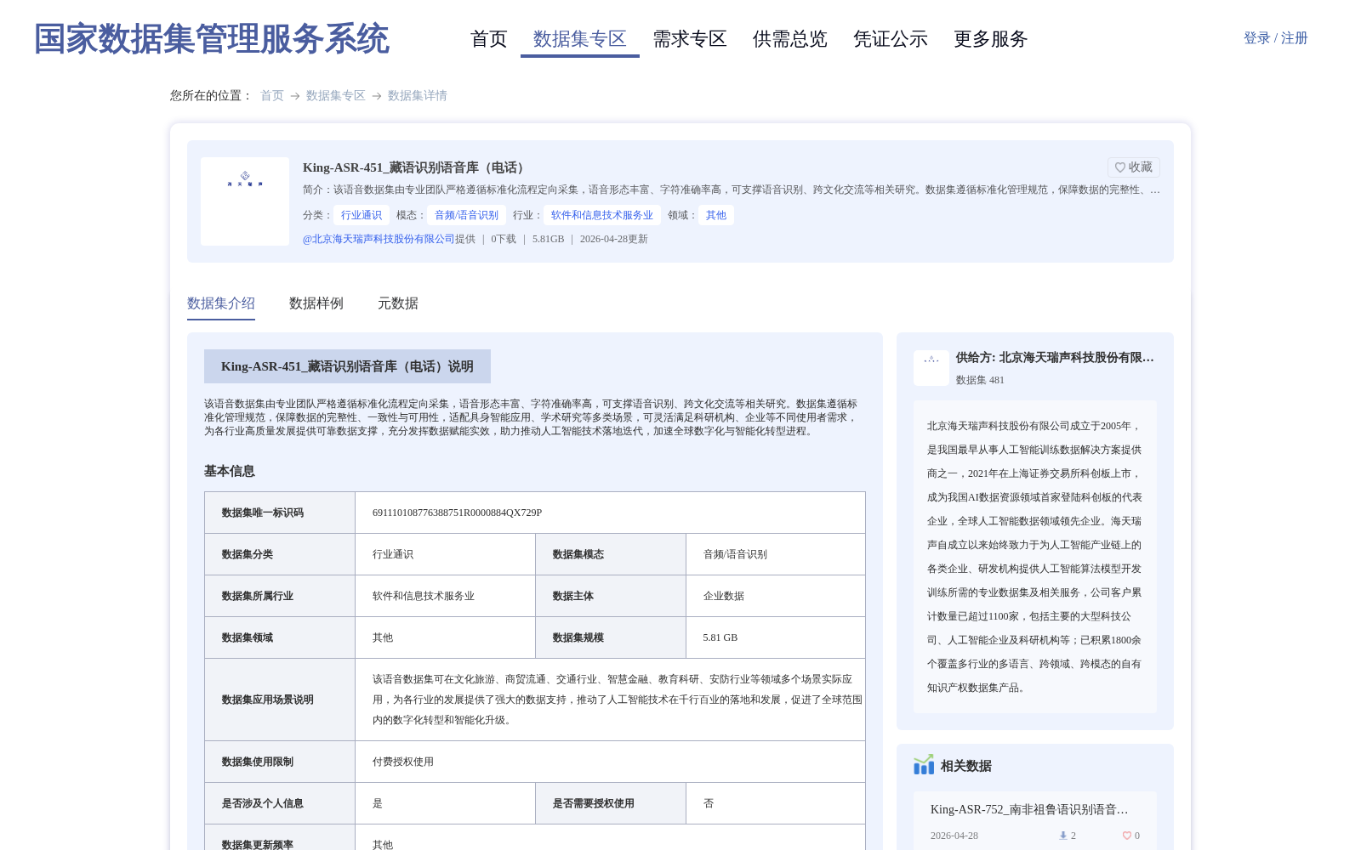This screenshot has width=1361, height=850.
Task: Click the 2026-04-28更新 text in header
Action: pos(614,239)
